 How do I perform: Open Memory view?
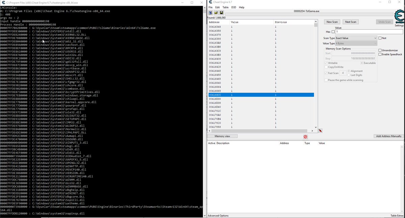pyautogui.click(x=222, y=136)
